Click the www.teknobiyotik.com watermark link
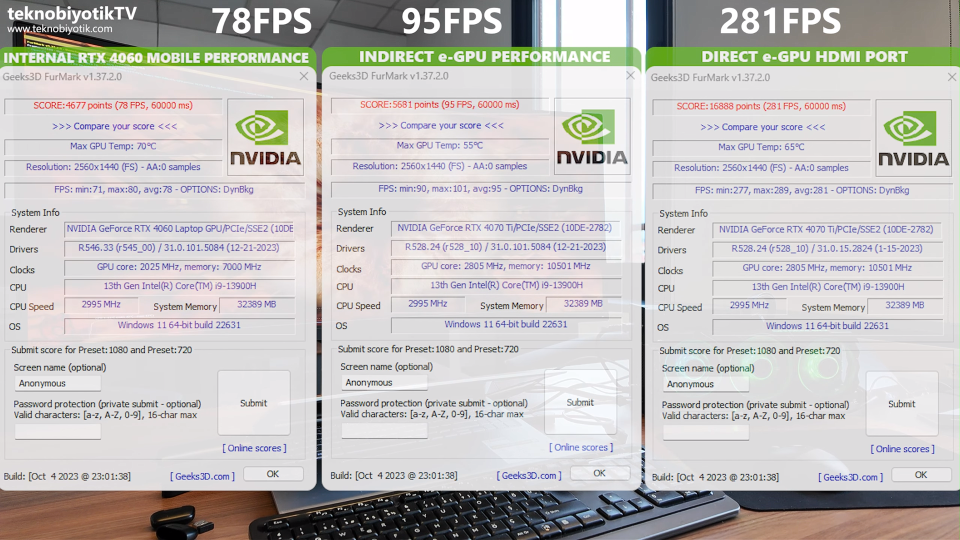The width and height of the screenshot is (960, 540). [59, 29]
